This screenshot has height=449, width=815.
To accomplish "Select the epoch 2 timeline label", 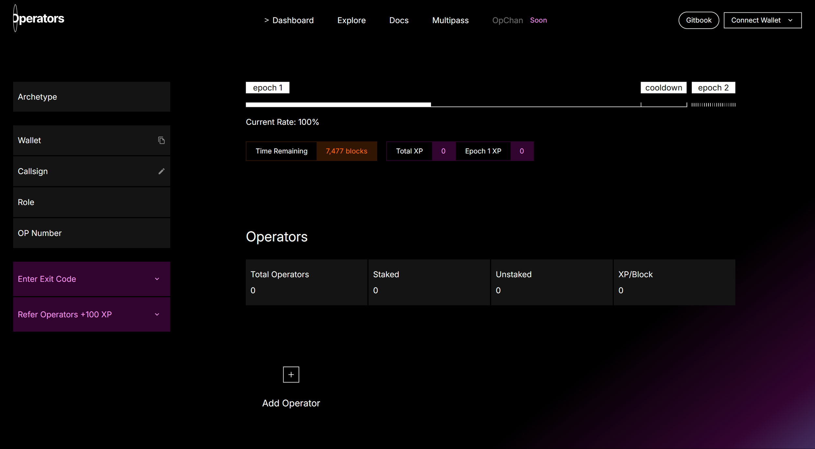I will 713,88.
